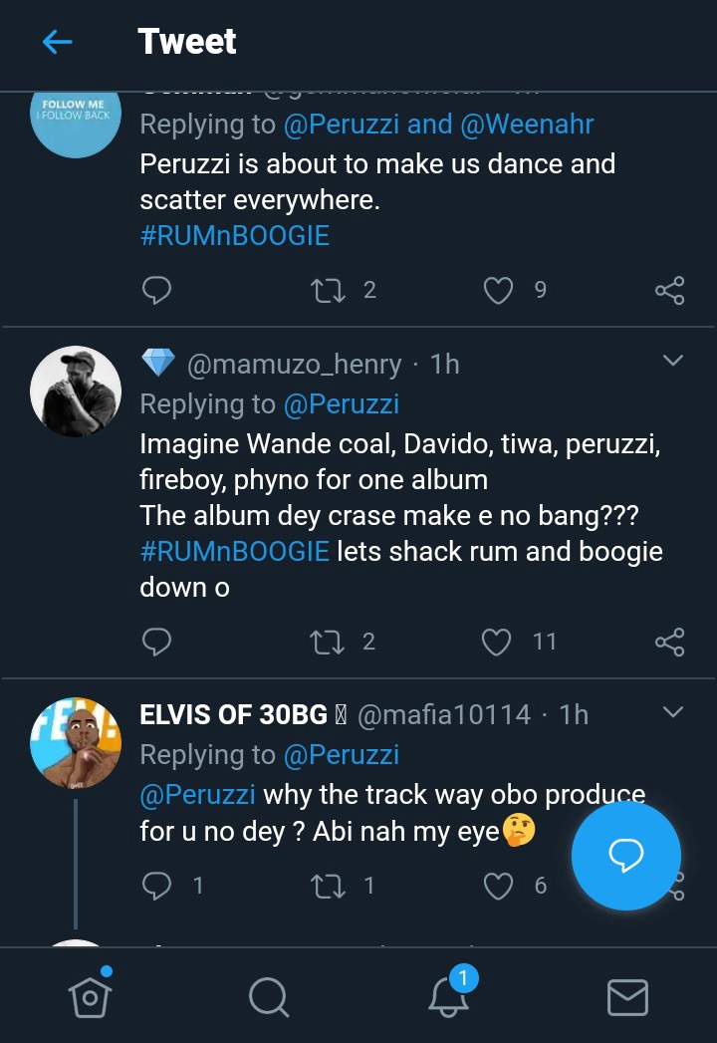Open the Search tab
The image size is (717, 1043).
[268, 995]
